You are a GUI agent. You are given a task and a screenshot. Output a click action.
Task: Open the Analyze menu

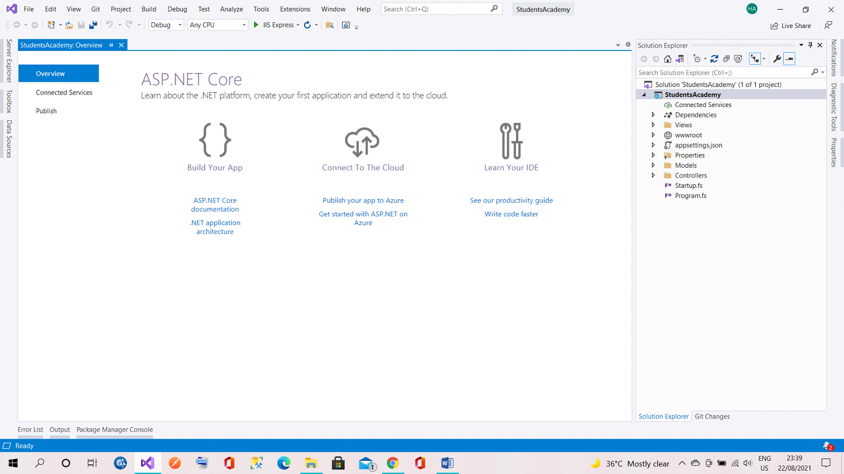point(232,9)
